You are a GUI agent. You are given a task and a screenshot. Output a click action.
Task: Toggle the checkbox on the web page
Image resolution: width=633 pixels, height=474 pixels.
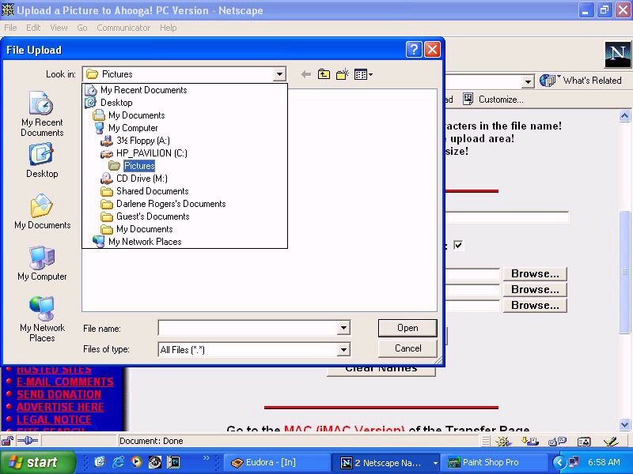(x=458, y=245)
